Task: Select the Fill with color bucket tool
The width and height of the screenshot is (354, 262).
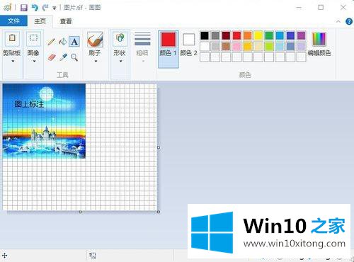Action: [x=63, y=42]
